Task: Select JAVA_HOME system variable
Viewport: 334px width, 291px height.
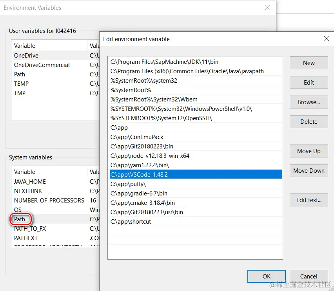Action: [55, 181]
